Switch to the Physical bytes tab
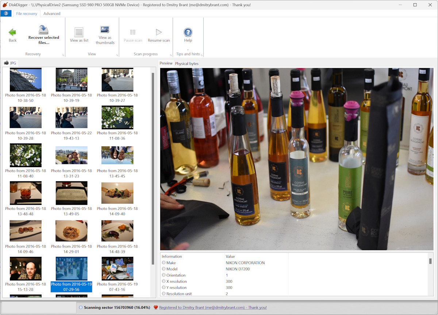Screen dimensions: 438x315 pyautogui.click(x=187, y=64)
